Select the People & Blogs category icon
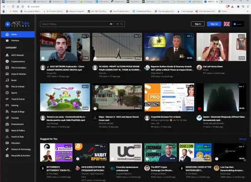251x182 pixels. point(7,112)
